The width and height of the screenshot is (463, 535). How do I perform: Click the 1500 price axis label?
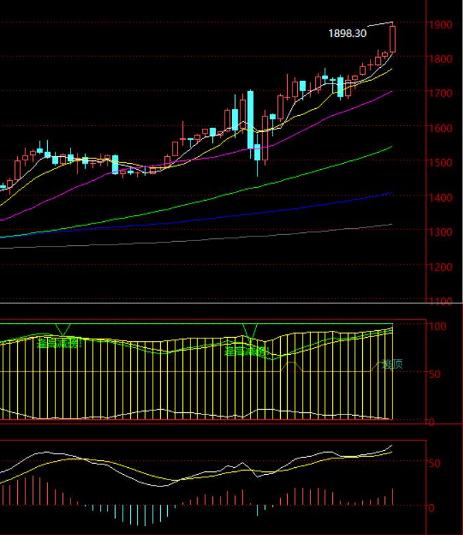coord(441,162)
